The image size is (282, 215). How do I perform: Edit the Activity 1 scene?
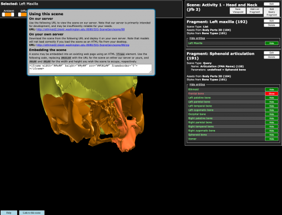(x=271, y=4)
